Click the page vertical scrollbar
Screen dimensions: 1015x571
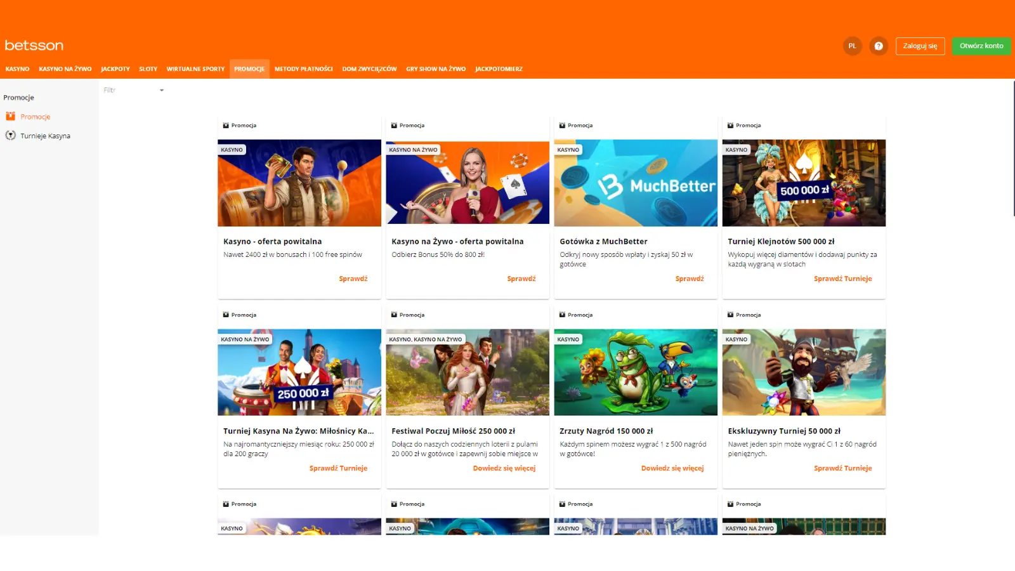[x=1013, y=149]
